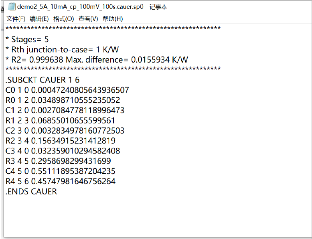Click the .SUBCKT CAUER 1 6 line

click(x=43, y=80)
